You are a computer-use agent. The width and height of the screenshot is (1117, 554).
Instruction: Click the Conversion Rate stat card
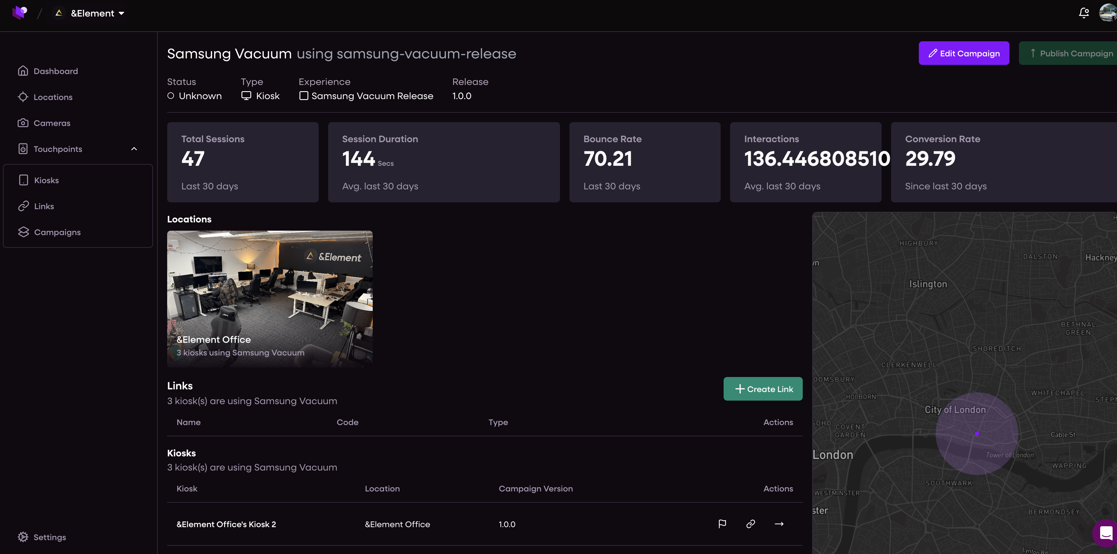coord(1004,162)
